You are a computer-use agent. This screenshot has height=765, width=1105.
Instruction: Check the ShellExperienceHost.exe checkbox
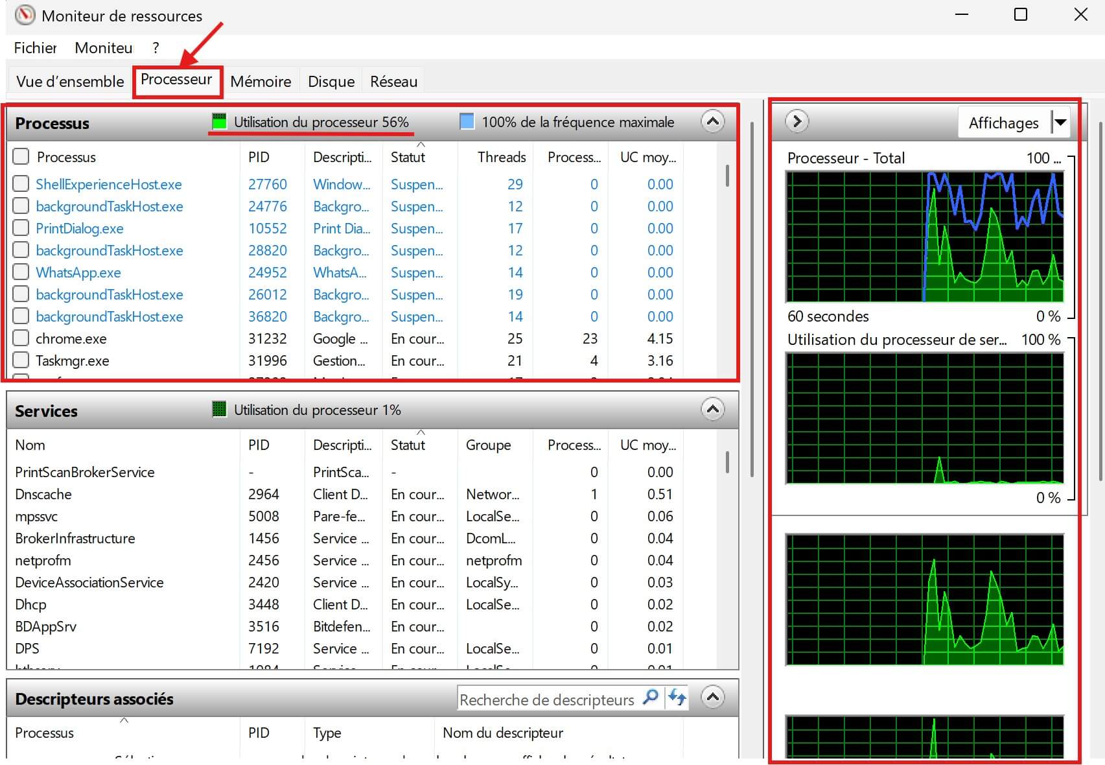tap(21, 183)
